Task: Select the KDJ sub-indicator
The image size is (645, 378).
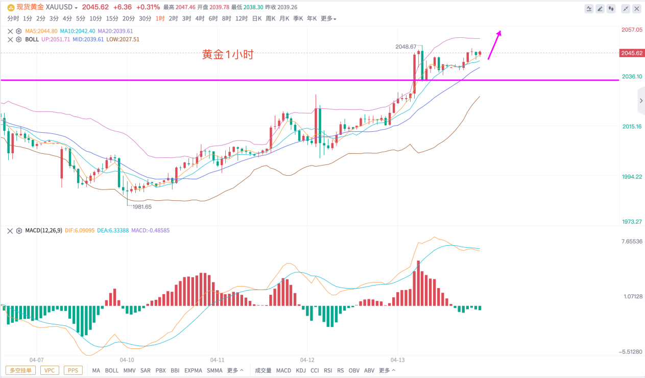Action: (x=301, y=370)
